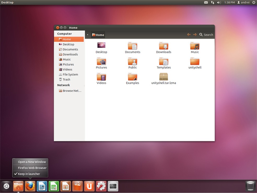This screenshot has height=193, width=257.
Task: Click the Ubuntu dash home button
Action: pyautogui.click(x=6, y=186)
